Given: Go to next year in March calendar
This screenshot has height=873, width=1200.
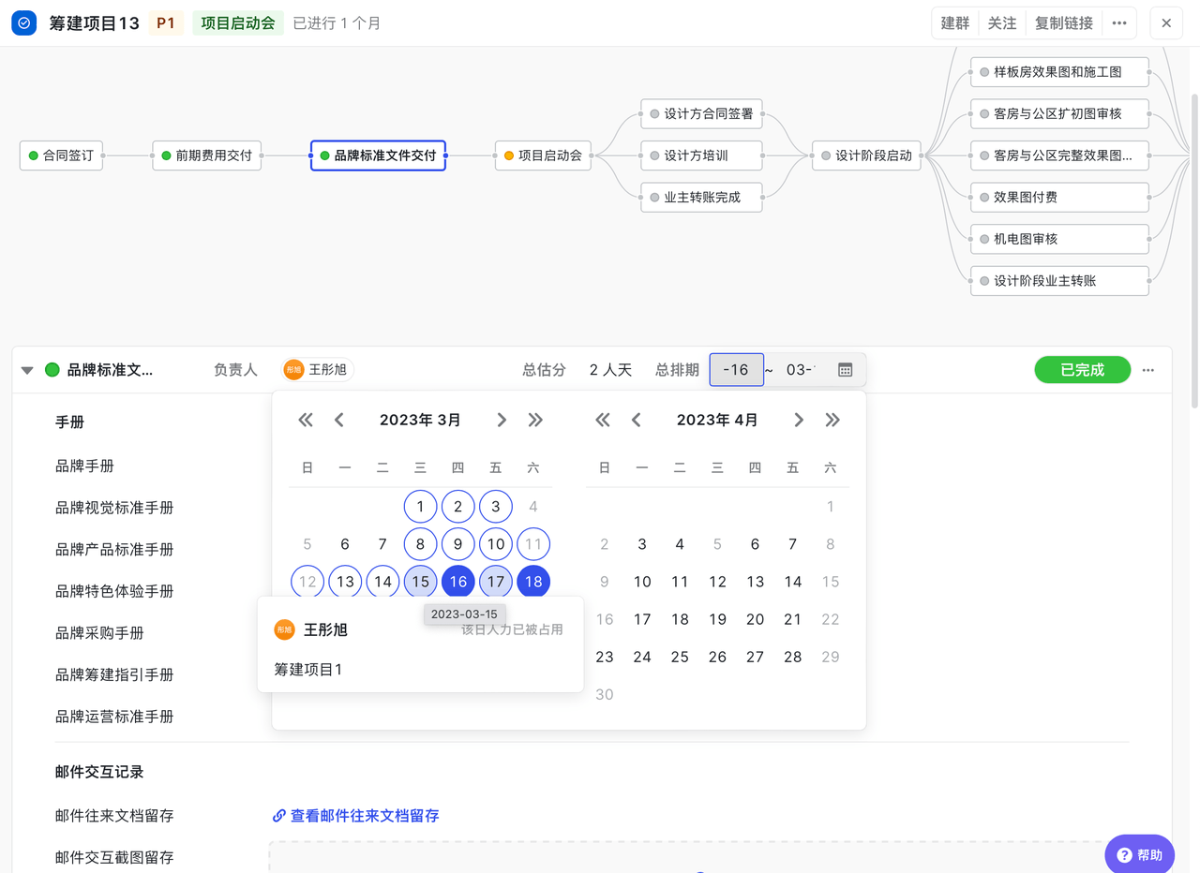Looking at the screenshot, I should tap(535, 420).
